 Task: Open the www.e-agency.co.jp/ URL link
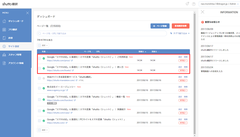click(56, 90)
